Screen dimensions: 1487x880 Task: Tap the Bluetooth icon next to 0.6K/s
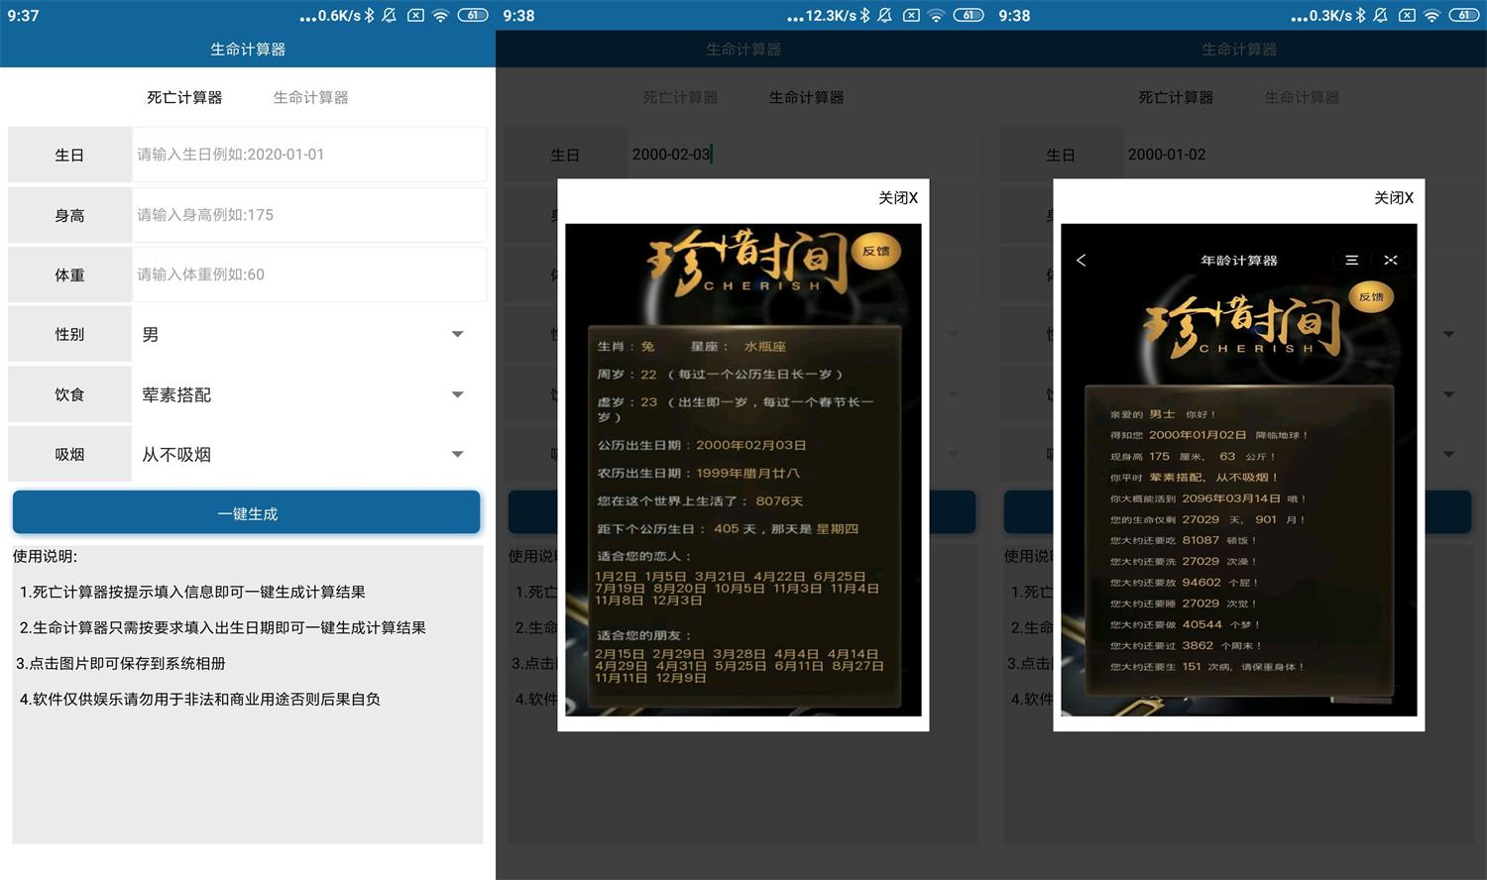coord(370,15)
